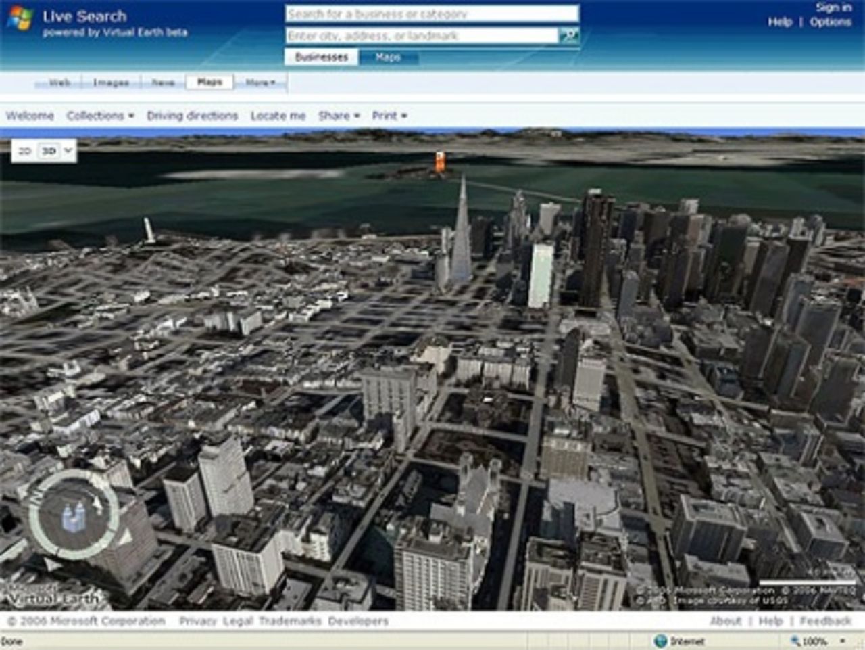
Task: Click the orange pushpin marker on the map
Action: pos(439,162)
